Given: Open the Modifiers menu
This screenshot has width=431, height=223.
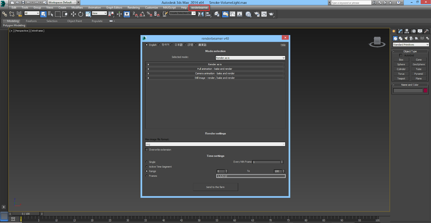Looking at the screenshot, I should point(77,8).
